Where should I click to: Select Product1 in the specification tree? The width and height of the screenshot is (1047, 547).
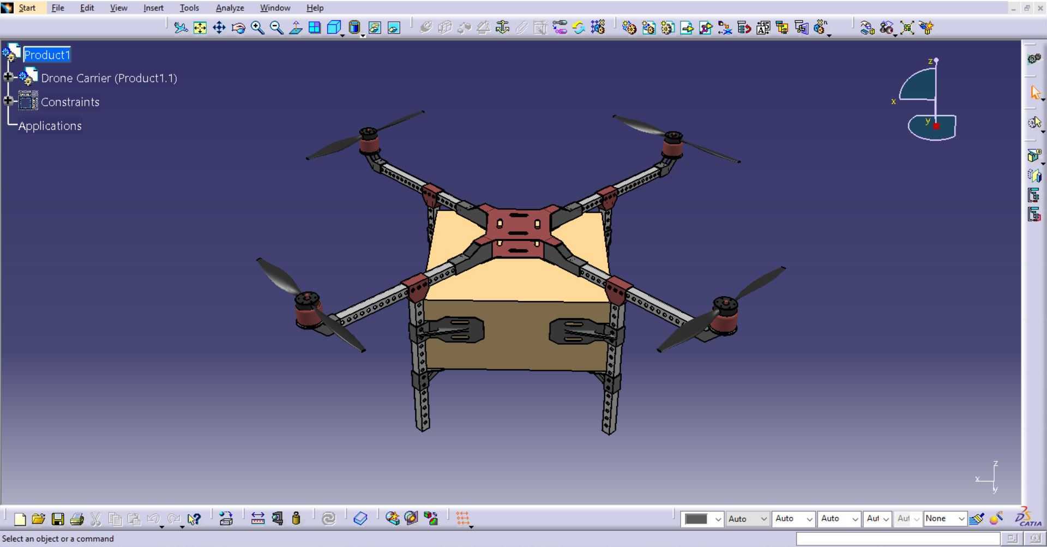pos(47,55)
